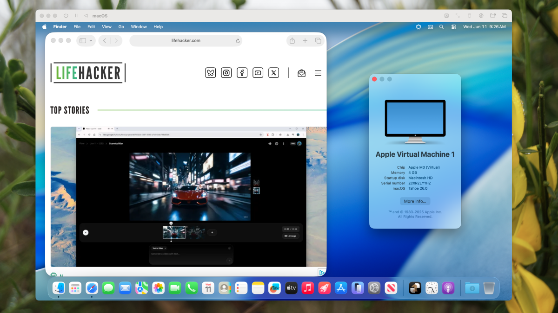Click the ad choices icon on the page
Image resolution: width=558 pixels, height=313 pixels.
click(321, 273)
